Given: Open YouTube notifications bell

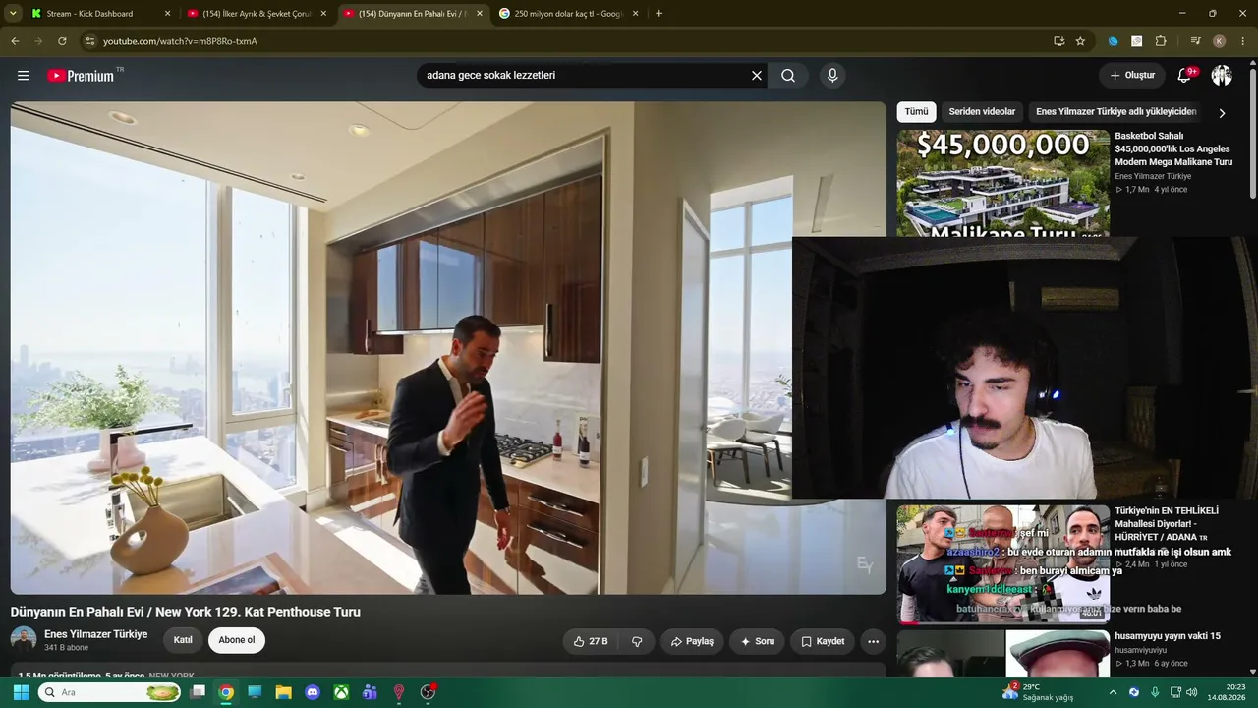Looking at the screenshot, I should coord(1184,76).
